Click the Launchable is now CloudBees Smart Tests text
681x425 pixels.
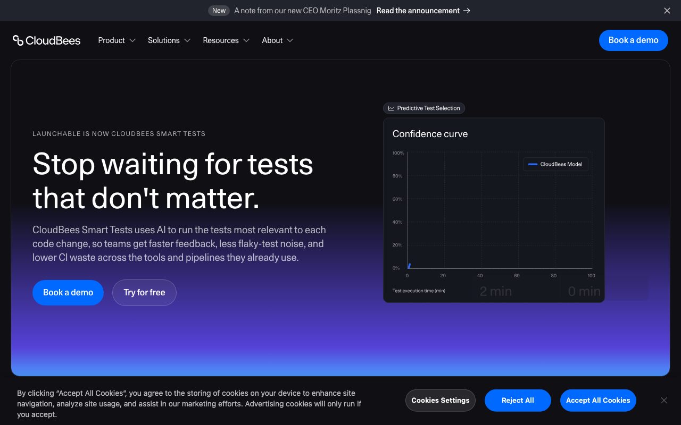point(119,134)
